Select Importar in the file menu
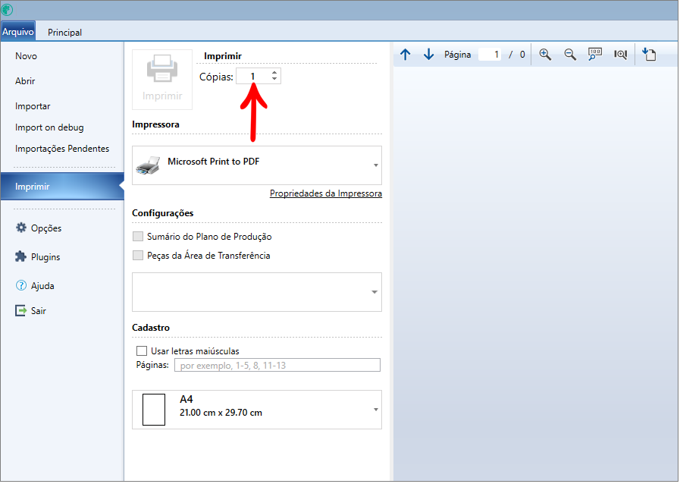Viewport: 680px width, 484px height. point(33,106)
